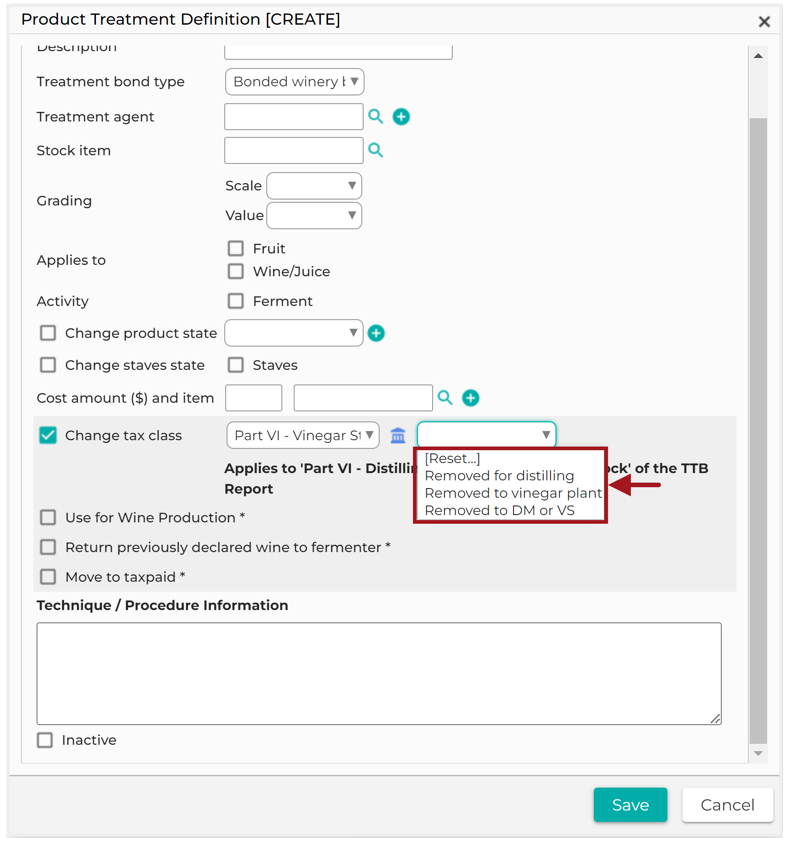This screenshot has height=842, width=788.
Task: Add a new product state
Action: point(376,333)
